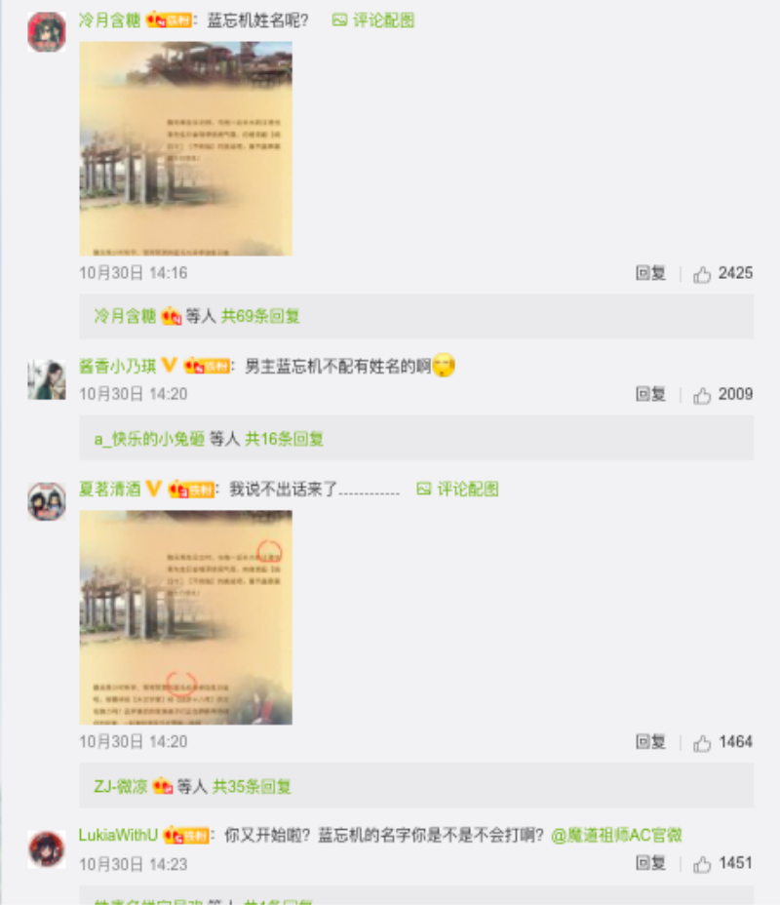Open 冷月含糖's profile avatar
Image resolution: width=780 pixels, height=905 pixels.
coord(47,32)
